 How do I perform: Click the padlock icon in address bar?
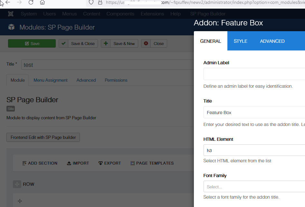(x=100, y=2)
